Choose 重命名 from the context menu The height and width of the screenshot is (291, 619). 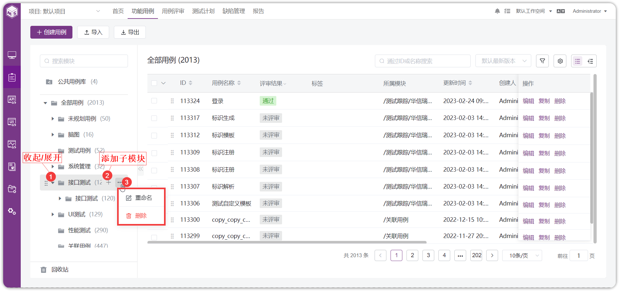click(141, 198)
